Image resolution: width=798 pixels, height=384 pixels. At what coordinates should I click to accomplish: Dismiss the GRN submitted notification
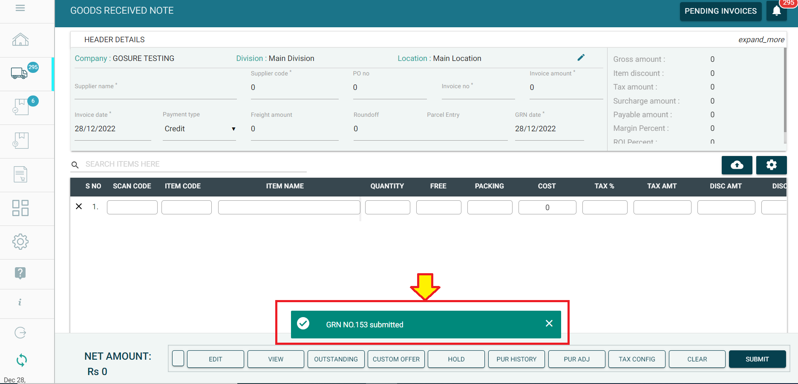[x=549, y=323]
